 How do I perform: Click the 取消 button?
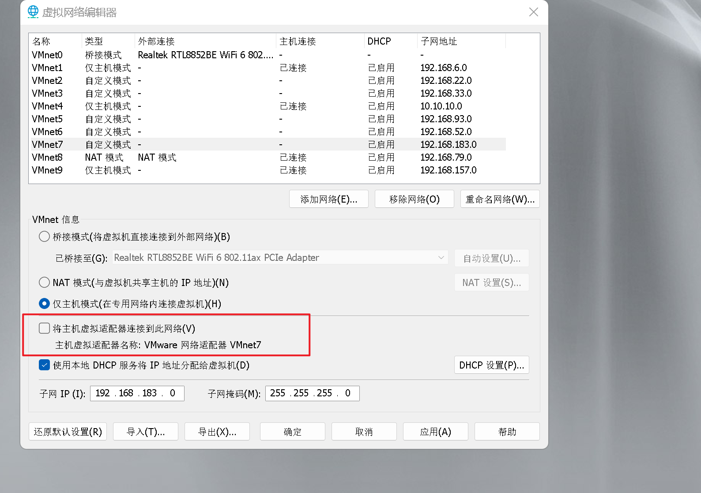pos(364,431)
